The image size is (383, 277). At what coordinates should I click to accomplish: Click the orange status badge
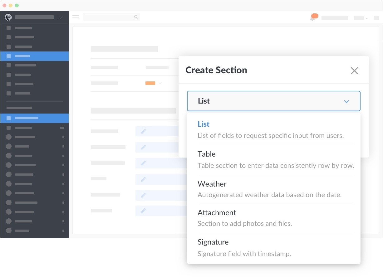tap(150, 83)
